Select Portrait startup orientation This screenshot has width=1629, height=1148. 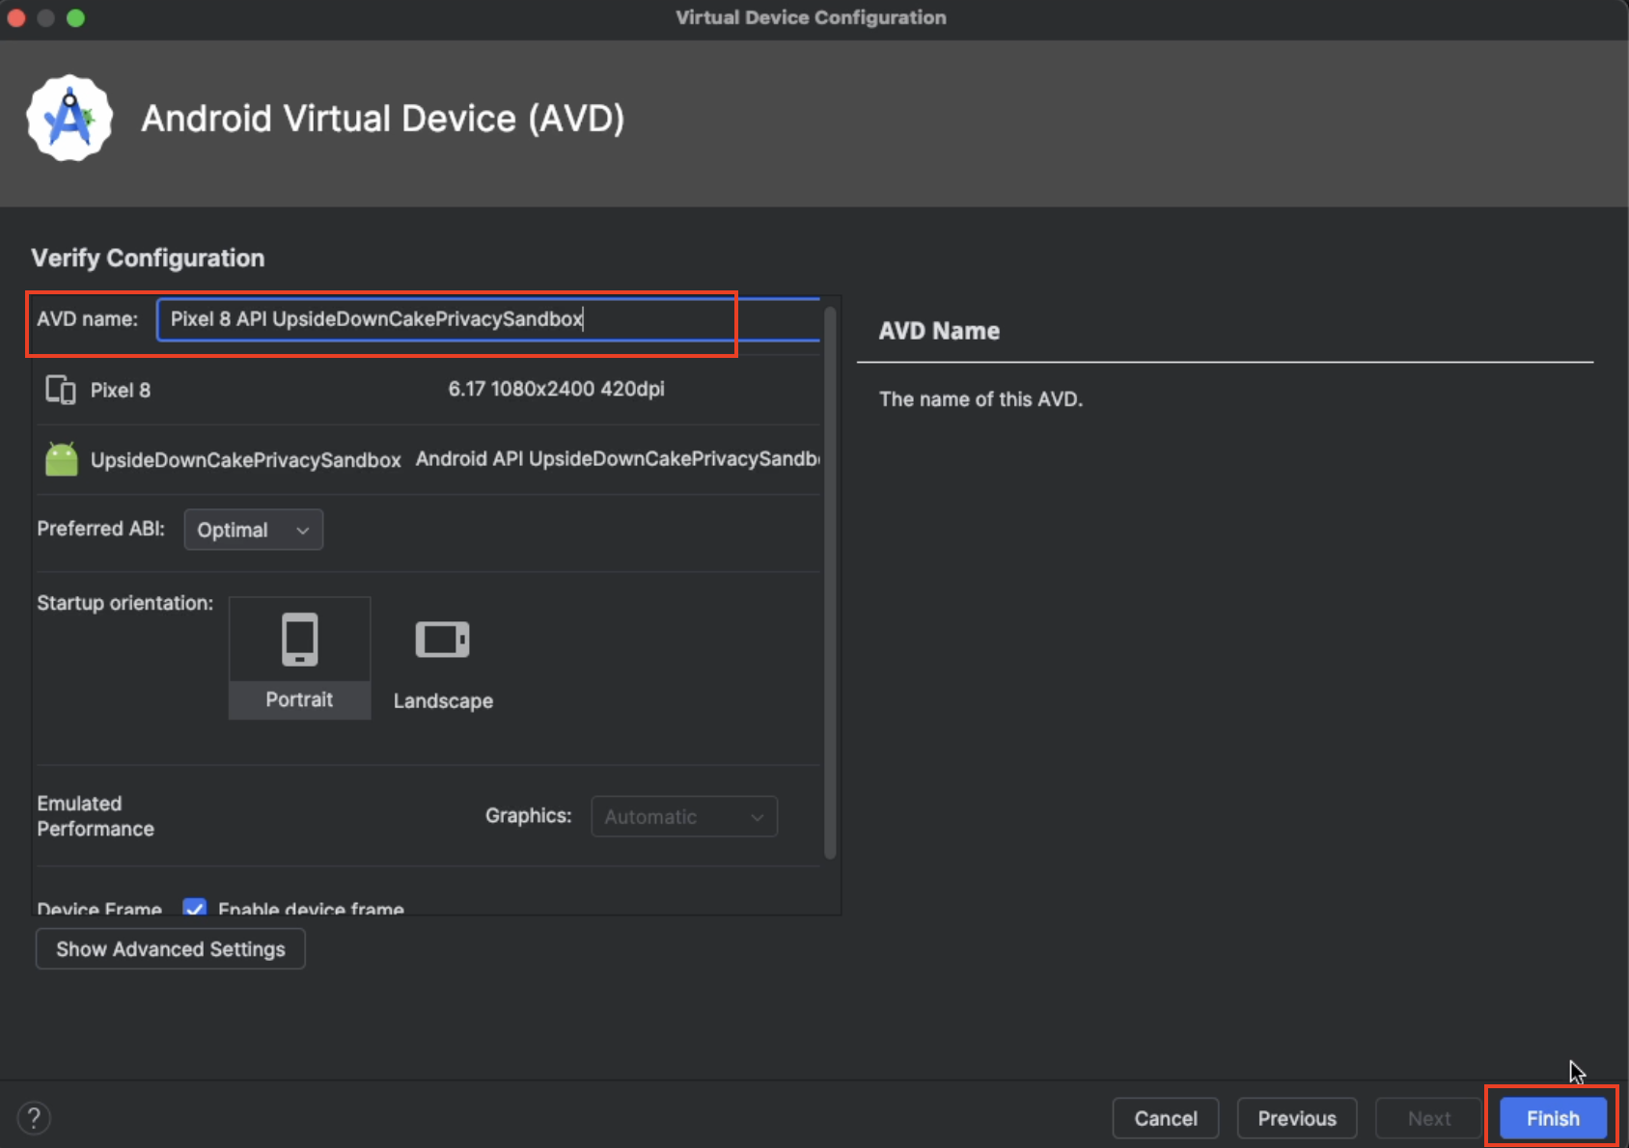(x=299, y=658)
